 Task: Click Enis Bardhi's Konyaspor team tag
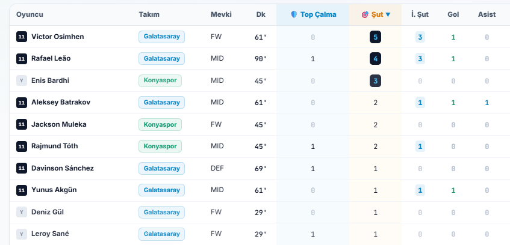tap(160, 80)
